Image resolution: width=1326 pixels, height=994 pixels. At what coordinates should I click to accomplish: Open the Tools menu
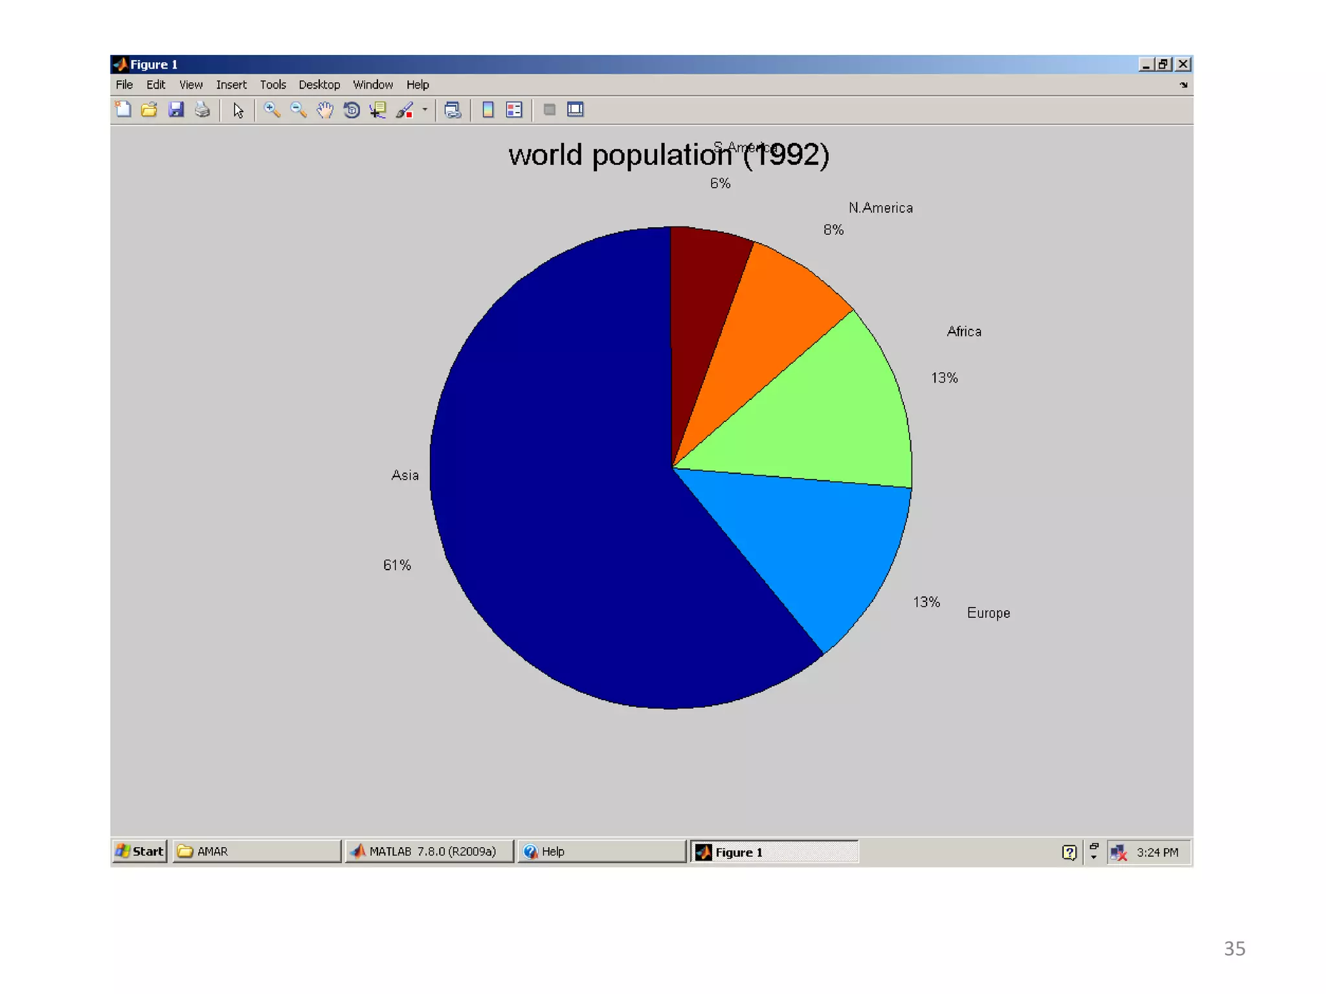click(273, 85)
